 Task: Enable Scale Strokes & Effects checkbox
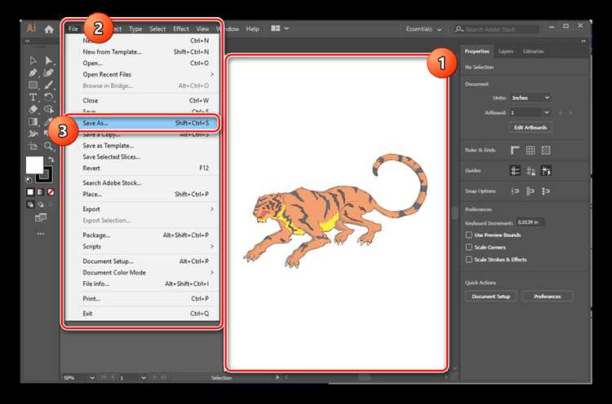click(468, 259)
